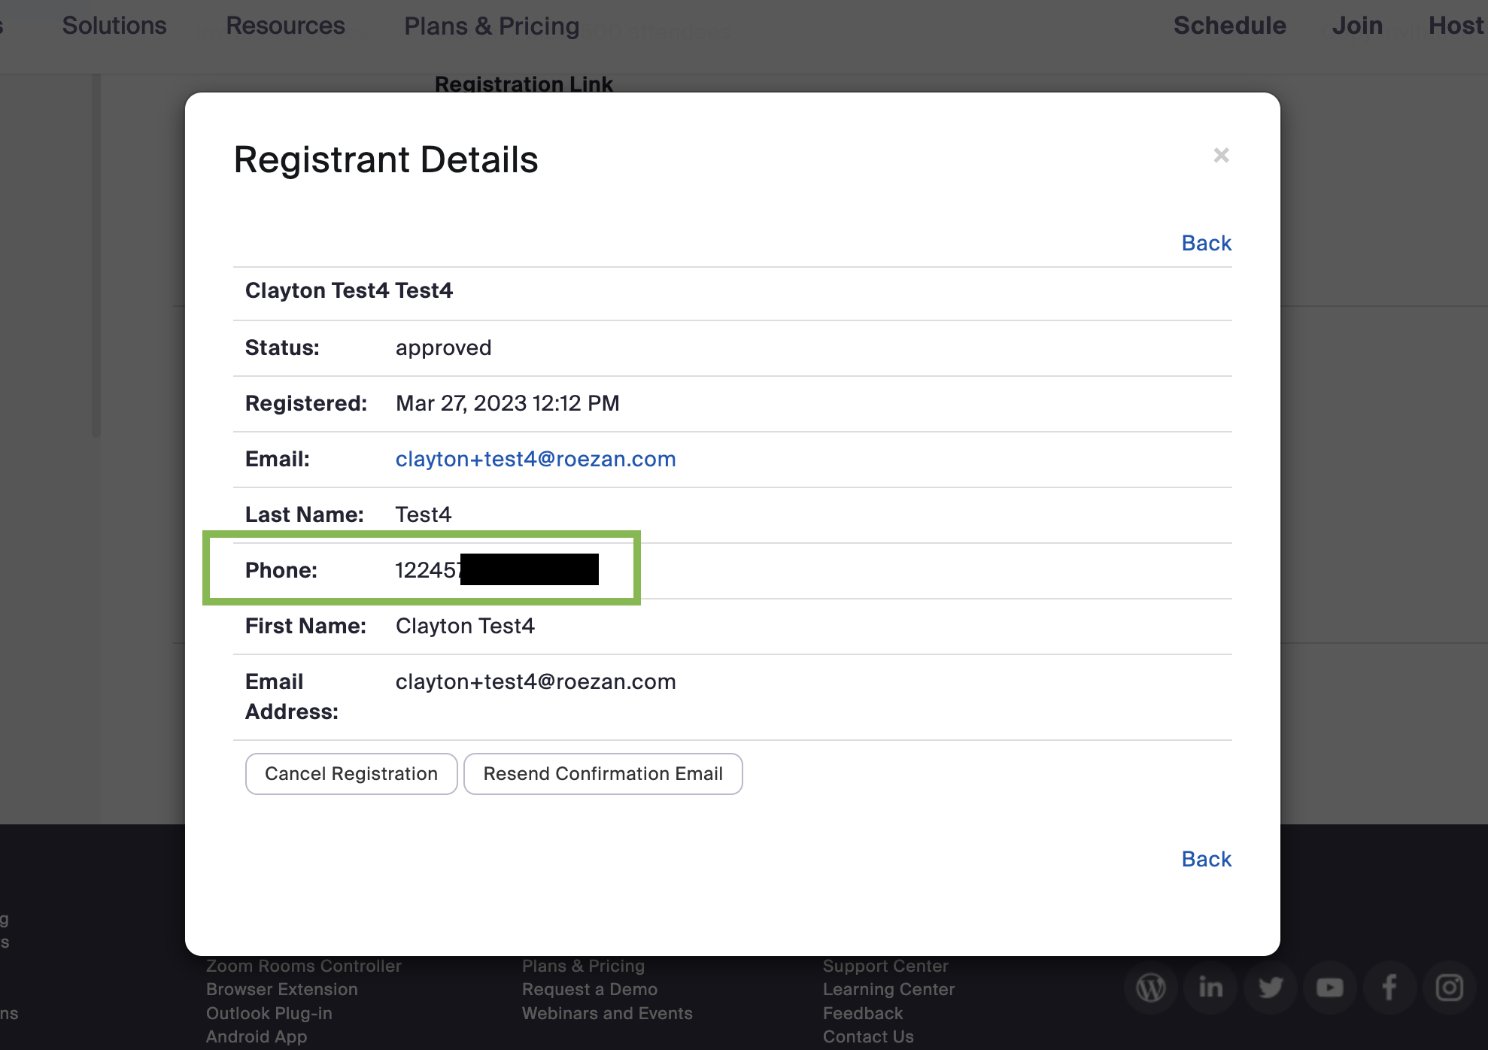Click the Cancel Registration button
The width and height of the screenshot is (1488, 1050).
pyautogui.click(x=351, y=774)
